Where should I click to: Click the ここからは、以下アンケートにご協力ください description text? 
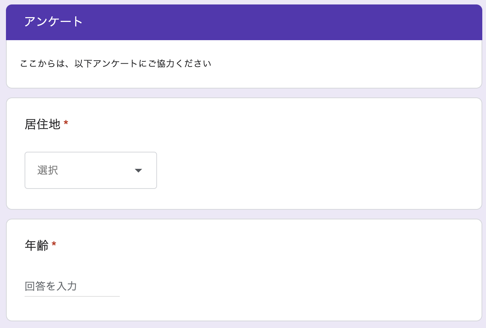tap(115, 64)
